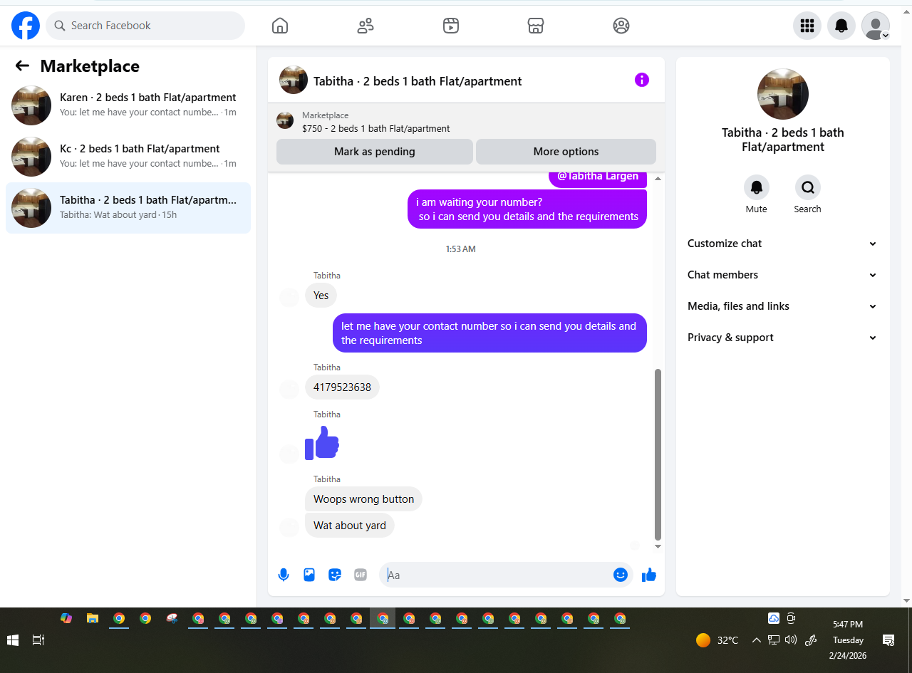
Task: Click the phone number 4179523638 message
Action: [342, 387]
